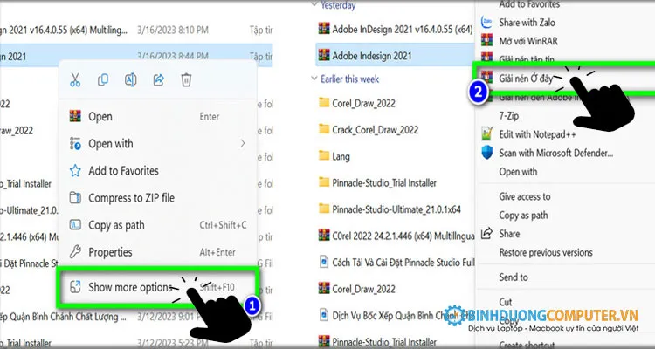Click the archive icon of Adobe InDesign 2021 v16.4.0.55 (x64)

tap(324, 29)
